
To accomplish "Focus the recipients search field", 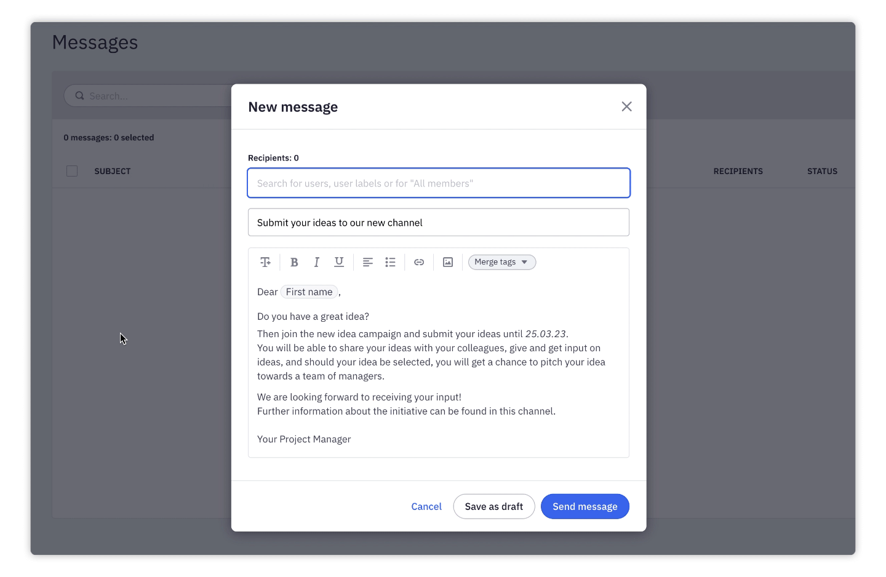I will tap(438, 183).
